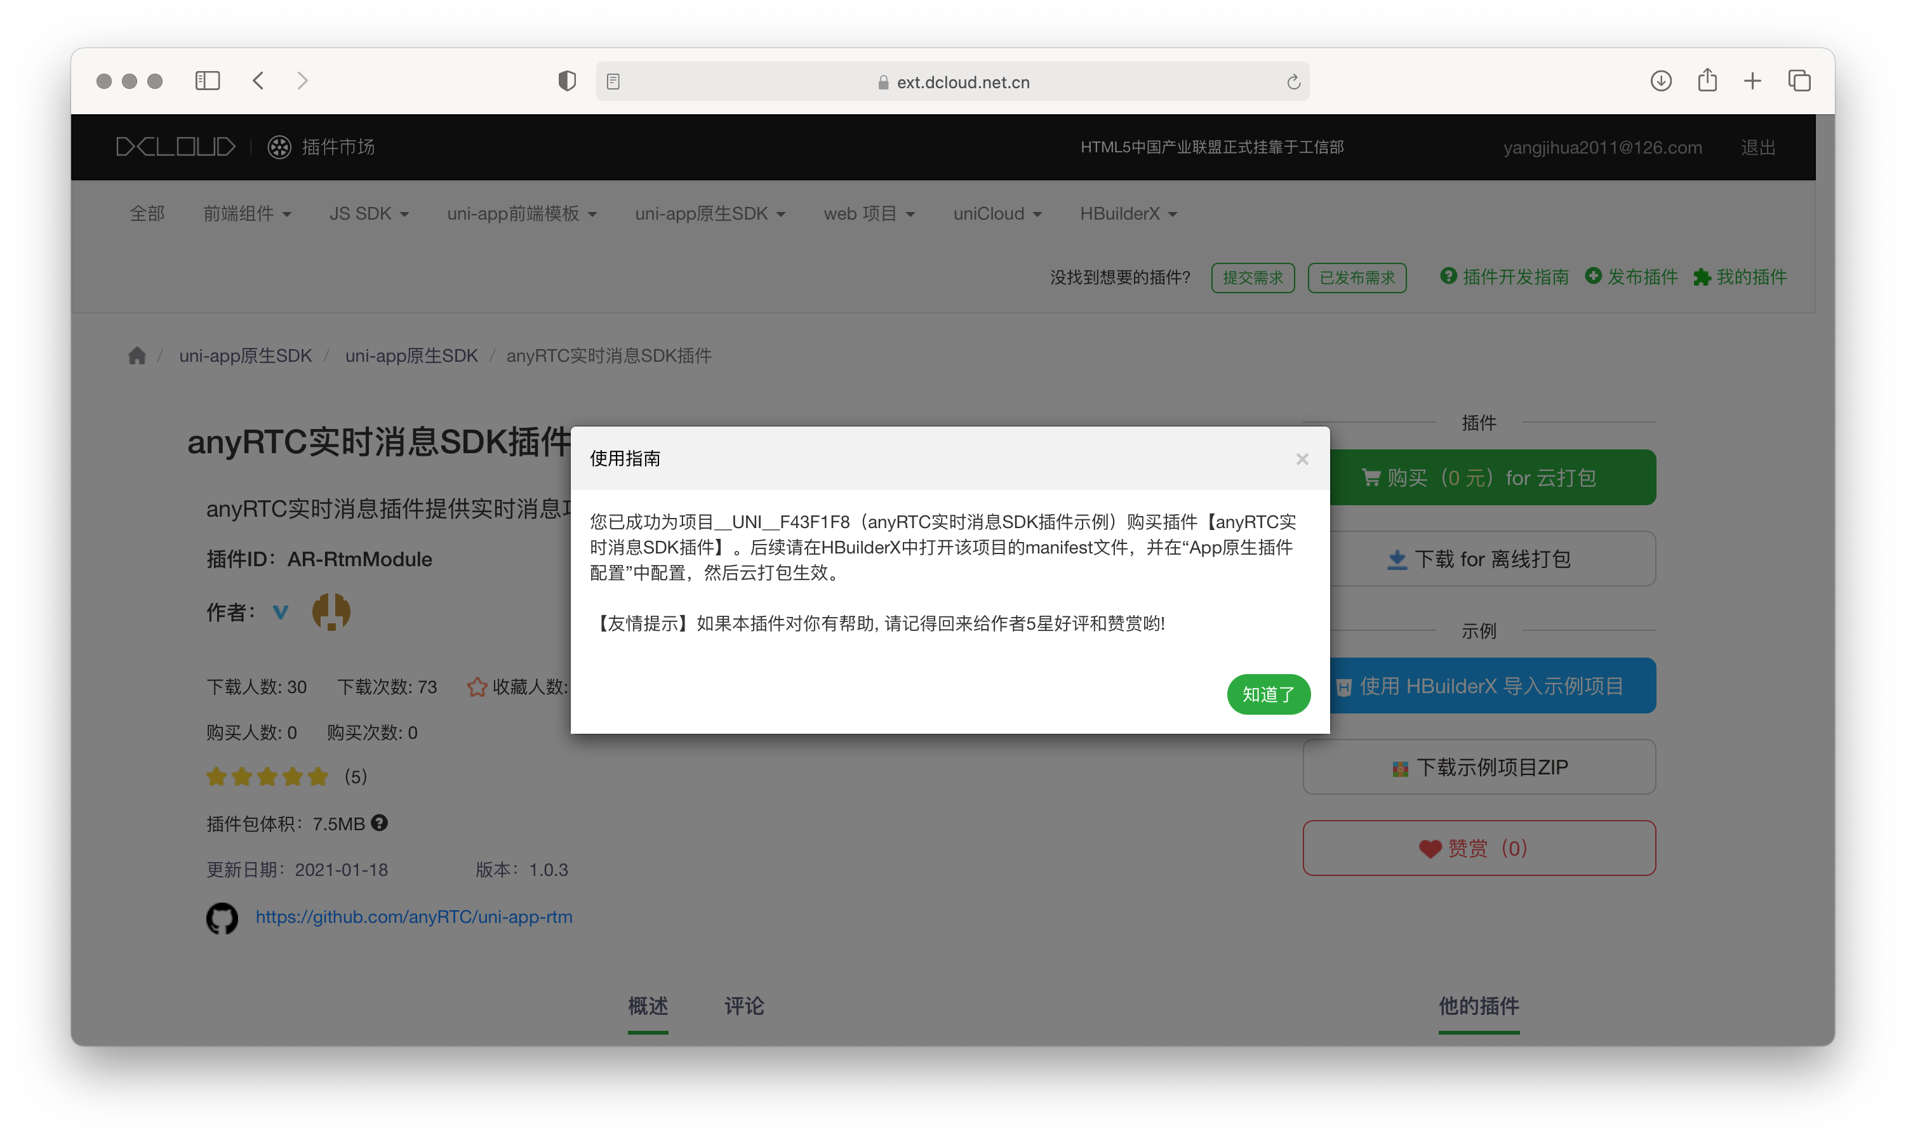
Task: Open a new tab with plus icon
Action: coord(1752,81)
